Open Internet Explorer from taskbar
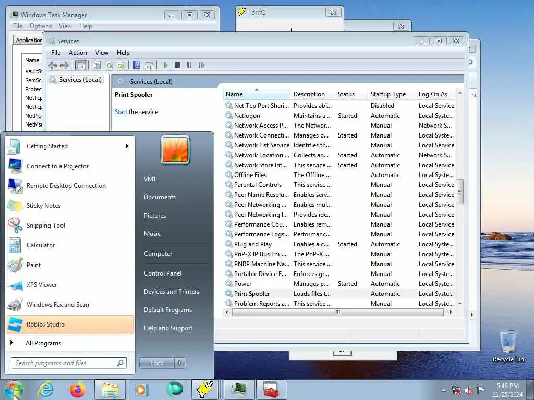534x400 pixels. pyautogui.click(x=46, y=390)
